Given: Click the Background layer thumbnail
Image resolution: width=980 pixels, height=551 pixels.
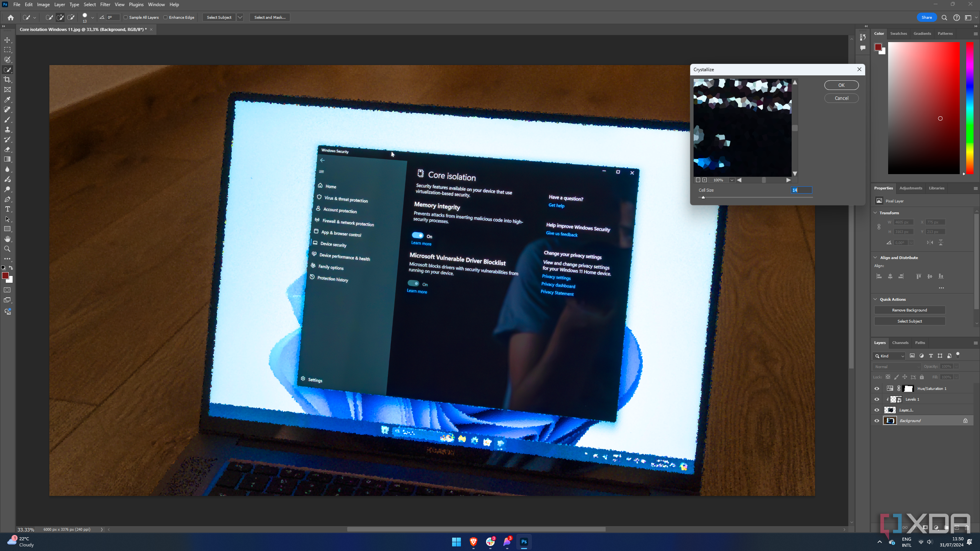Looking at the screenshot, I should (x=890, y=421).
